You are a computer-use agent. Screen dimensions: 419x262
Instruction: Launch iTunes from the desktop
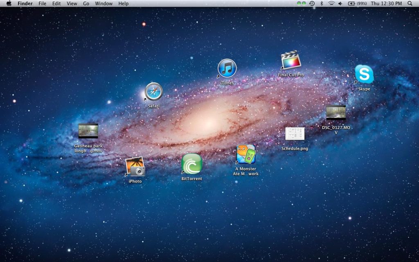(227, 68)
